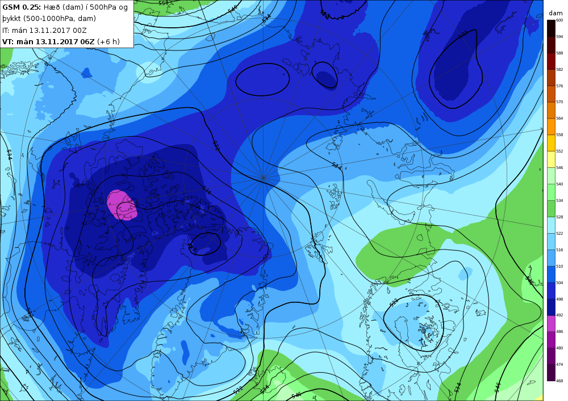Click the 570 legend value
This screenshot has height=401, width=568.
point(559,102)
